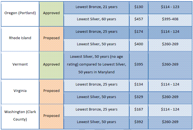Select the $167 Washington bronze premium cell

[139, 110]
